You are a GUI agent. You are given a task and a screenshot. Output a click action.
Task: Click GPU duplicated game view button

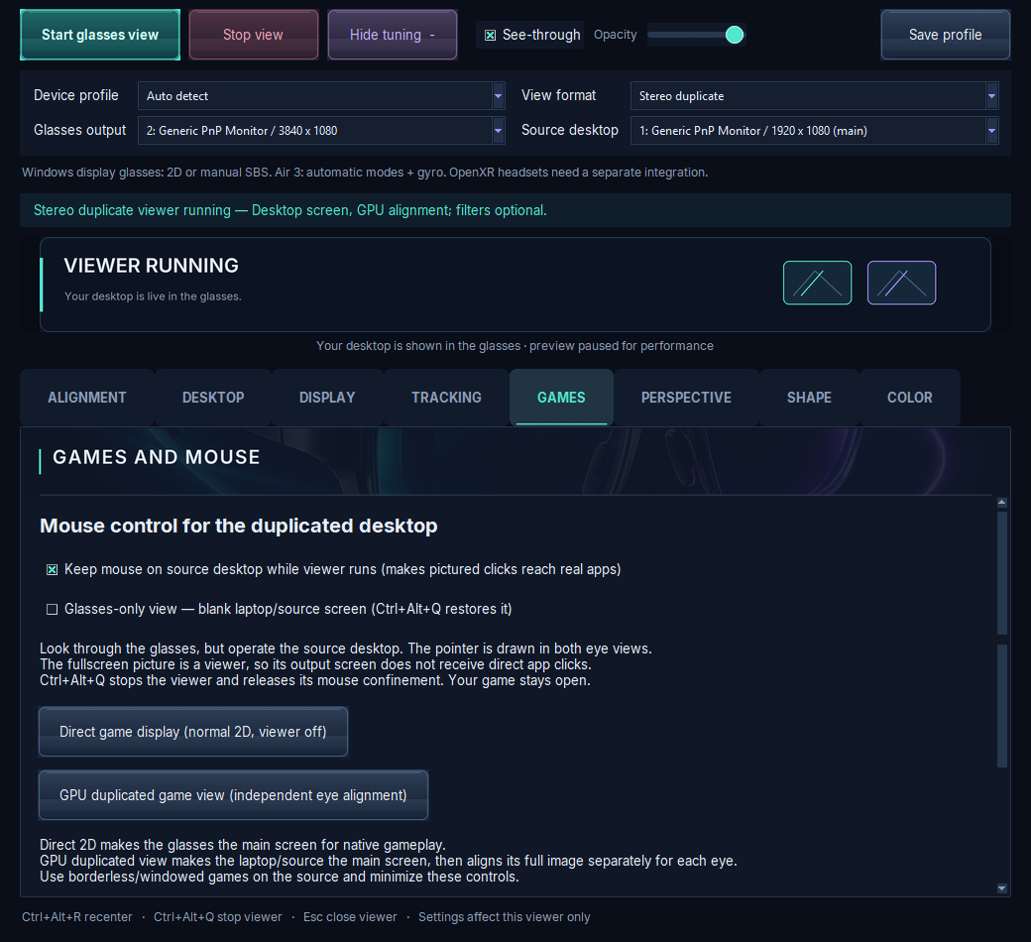233,795
